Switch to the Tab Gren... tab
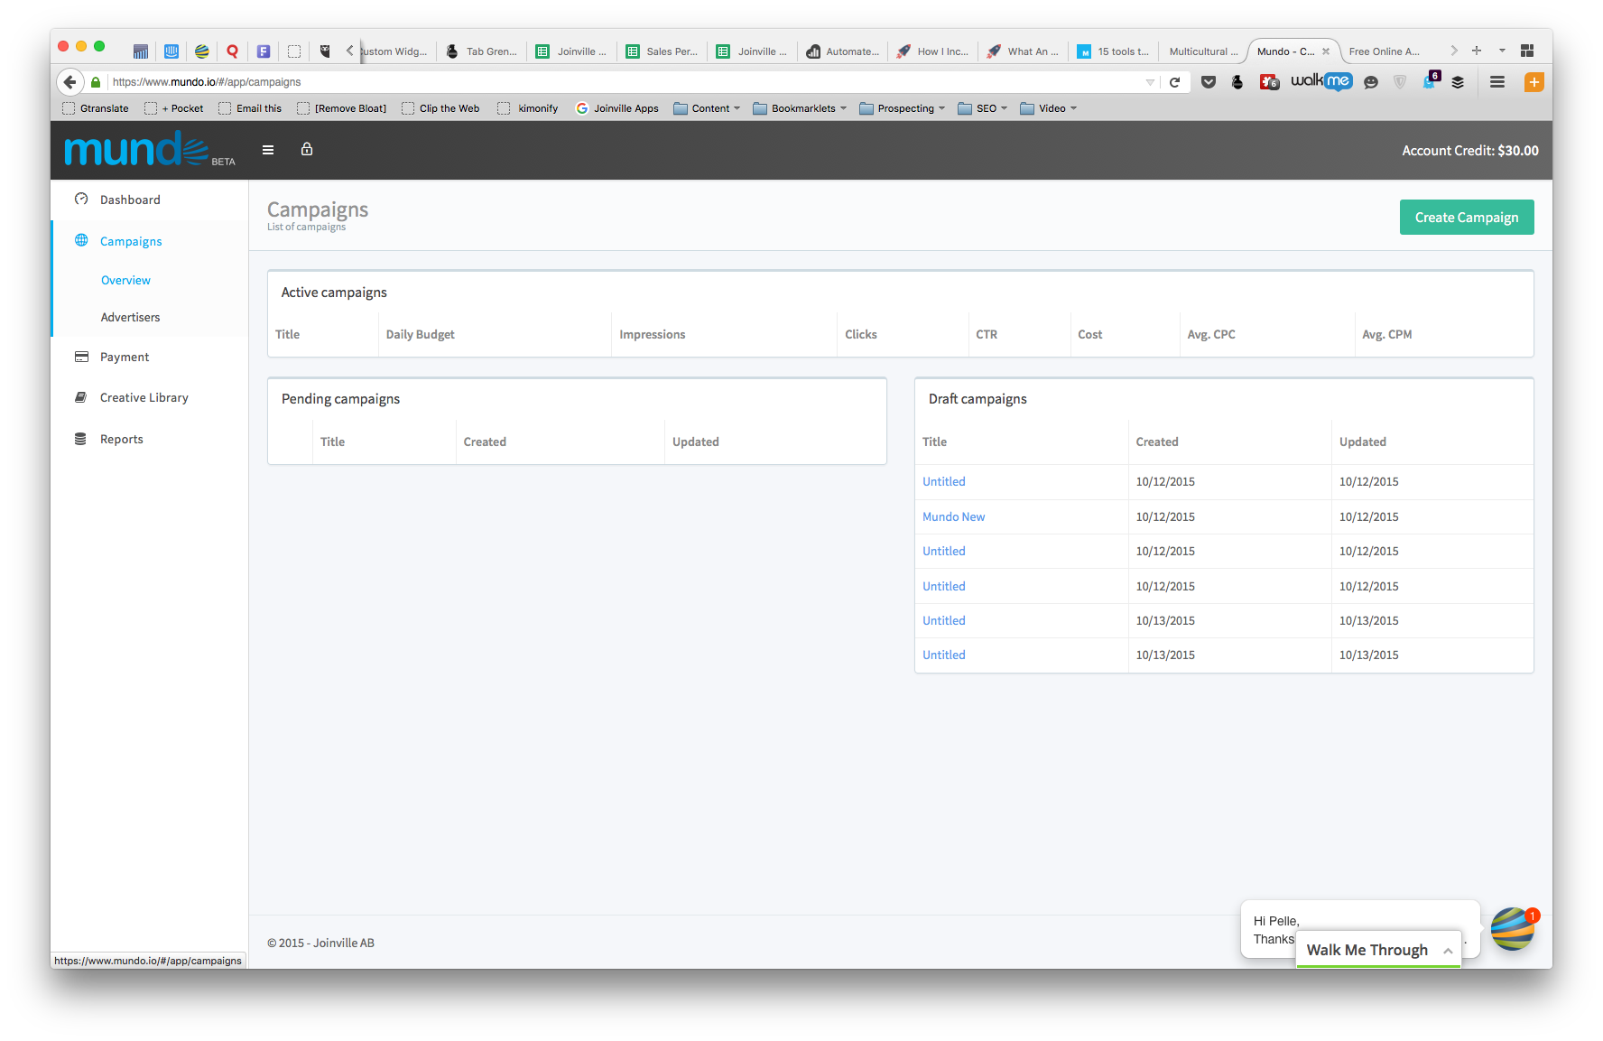The width and height of the screenshot is (1603, 1041). point(482,51)
